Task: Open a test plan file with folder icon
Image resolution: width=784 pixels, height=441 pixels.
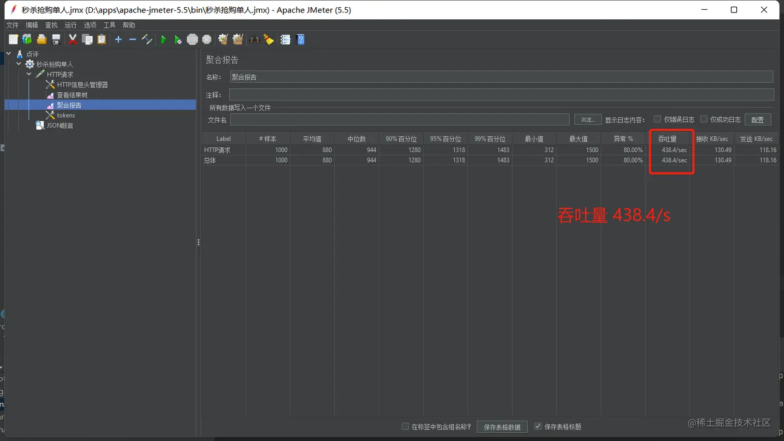Action: pos(41,39)
